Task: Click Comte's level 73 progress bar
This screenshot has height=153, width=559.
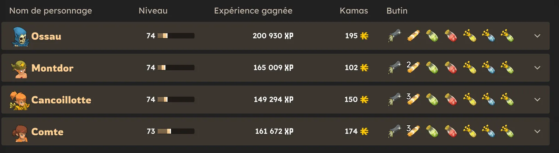Action: (x=176, y=131)
